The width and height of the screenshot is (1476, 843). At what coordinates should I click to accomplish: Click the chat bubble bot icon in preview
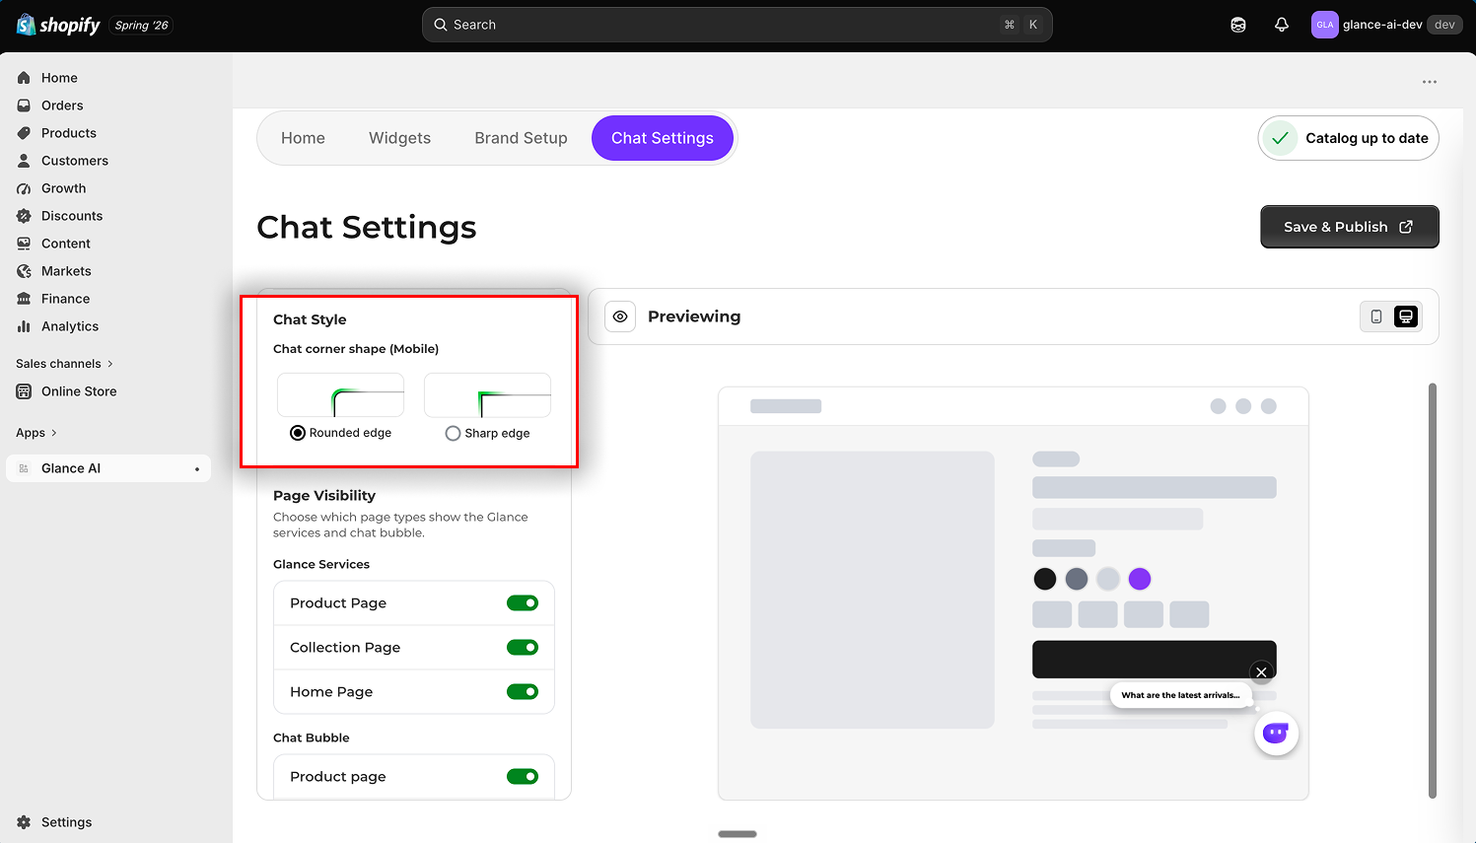[x=1276, y=734]
